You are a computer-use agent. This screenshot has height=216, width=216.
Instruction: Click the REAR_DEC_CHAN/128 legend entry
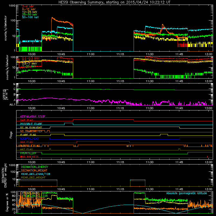point(36,174)
